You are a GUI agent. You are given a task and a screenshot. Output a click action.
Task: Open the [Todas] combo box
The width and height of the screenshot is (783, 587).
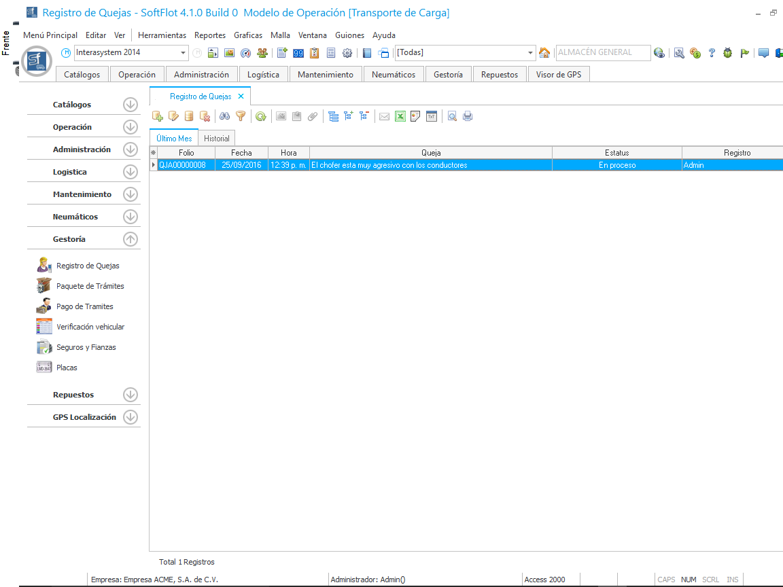(x=531, y=53)
